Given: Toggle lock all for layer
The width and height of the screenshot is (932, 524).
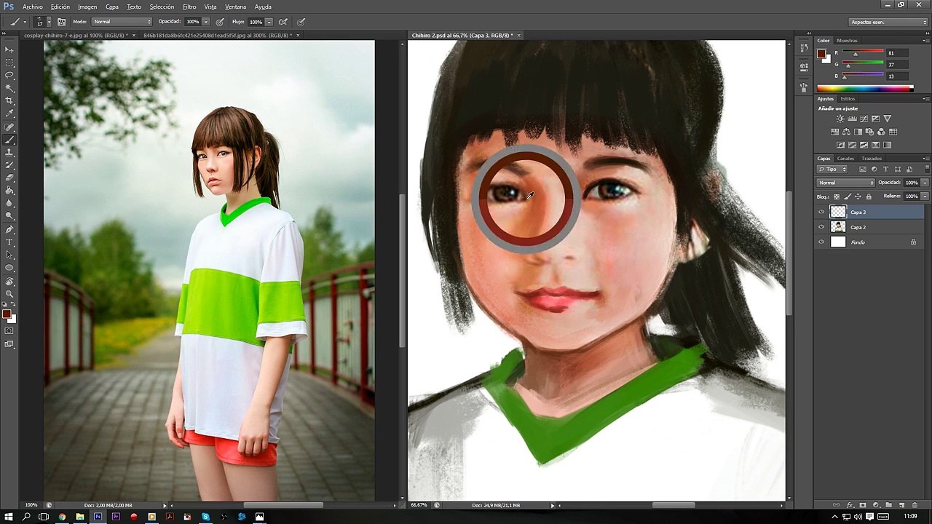Looking at the screenshot, I should click(x=869, y=196).
